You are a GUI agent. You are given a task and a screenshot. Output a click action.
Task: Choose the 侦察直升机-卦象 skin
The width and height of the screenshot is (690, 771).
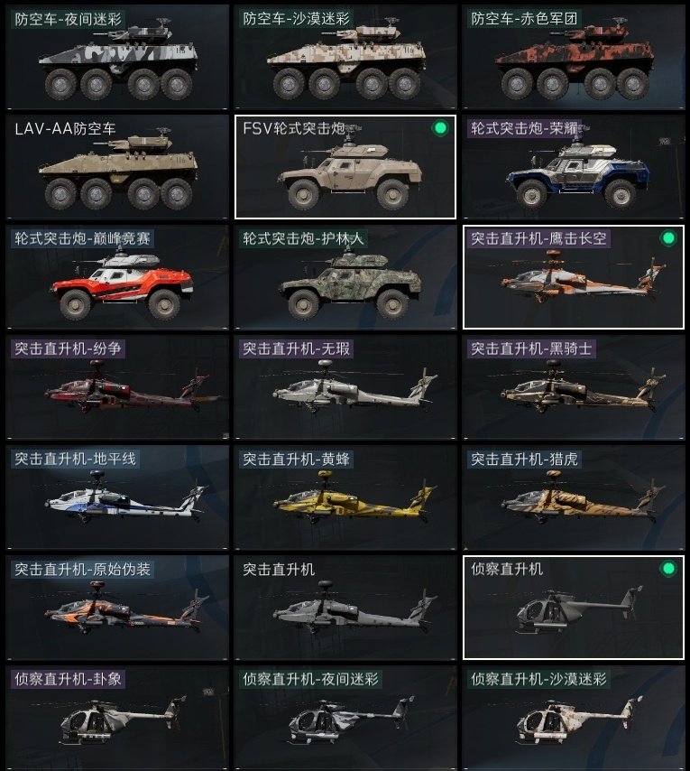(117, 718)
